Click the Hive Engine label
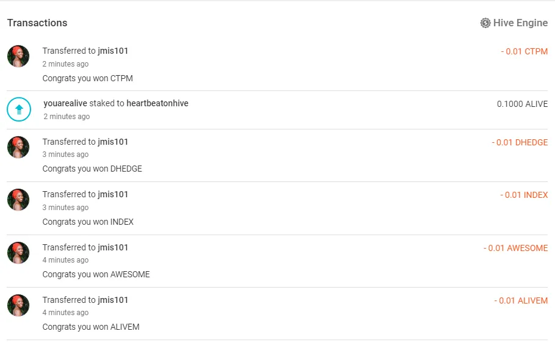Image resolution: width=555 pixels, height=342 pixels. point(520,23)
